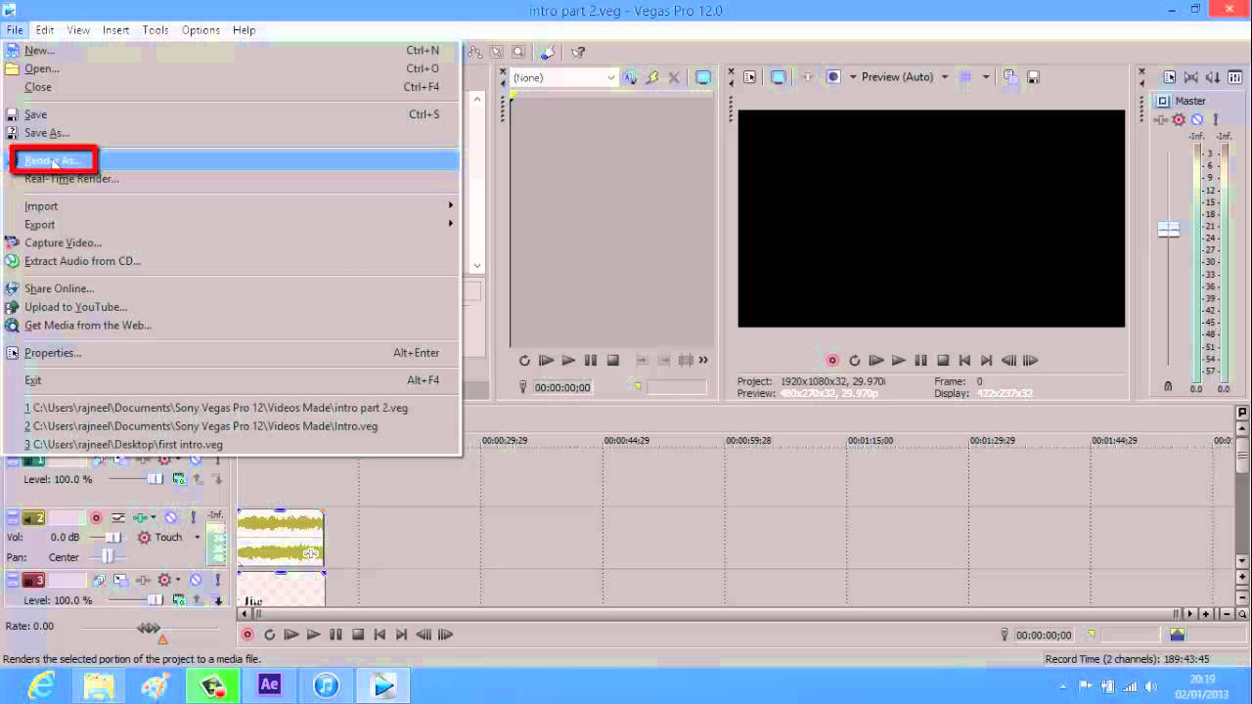The image size is (1252, 704).
Task: Click Play in the Trimmer transport controls
Action: (x=568, y=361)
